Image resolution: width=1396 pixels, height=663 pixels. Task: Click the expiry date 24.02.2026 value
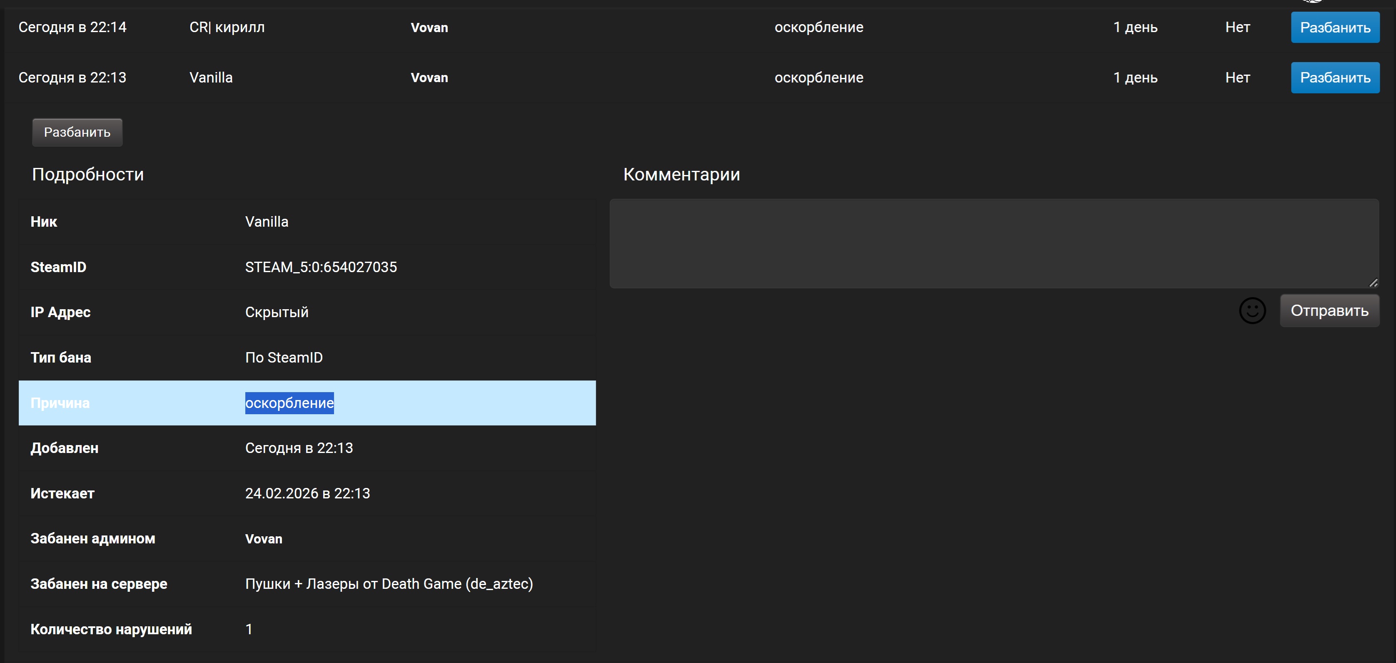pyautogui.click(x=307, y=493)
